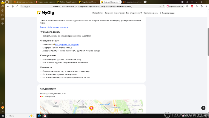Click the profile avatar icon top-left
209x118 pixels.
[x=2, y=2]
